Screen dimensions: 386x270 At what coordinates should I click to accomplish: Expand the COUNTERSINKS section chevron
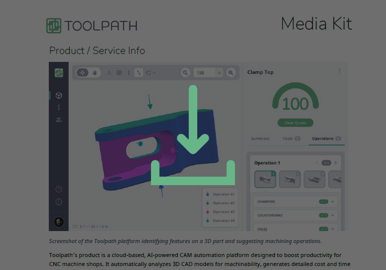(x=333, y=215)
